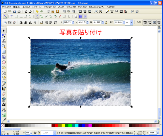
Task: Choose the Tweak tool in toolbox
Action: tap(4, 41)
